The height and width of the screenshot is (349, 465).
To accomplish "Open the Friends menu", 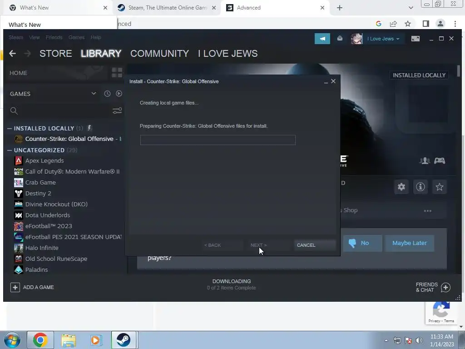I will point(54,37).
